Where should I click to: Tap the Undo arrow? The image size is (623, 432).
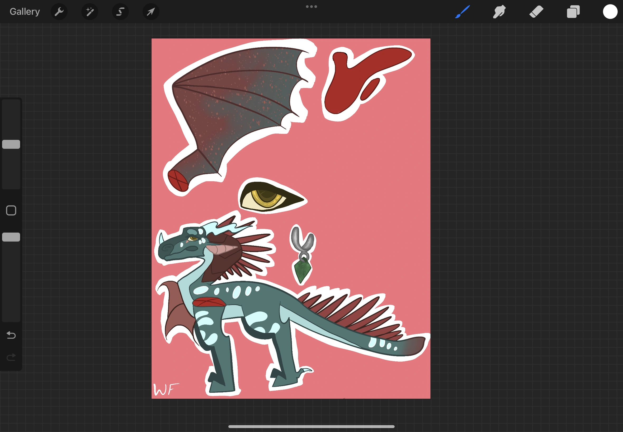click(x=11, y=335)
